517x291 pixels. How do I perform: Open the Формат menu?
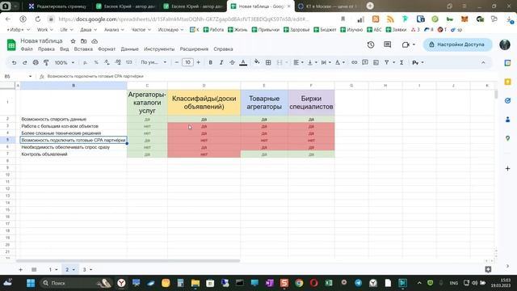pyautogui.click(x=107, y=48)
